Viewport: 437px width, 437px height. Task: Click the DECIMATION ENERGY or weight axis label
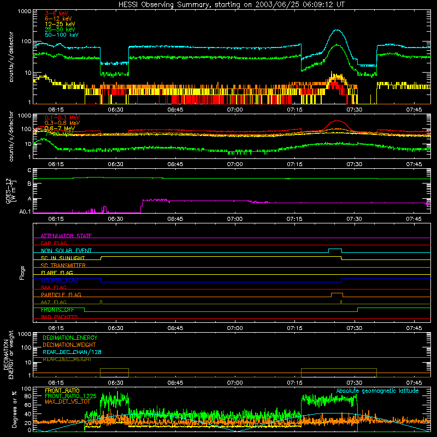coord(8,355)
